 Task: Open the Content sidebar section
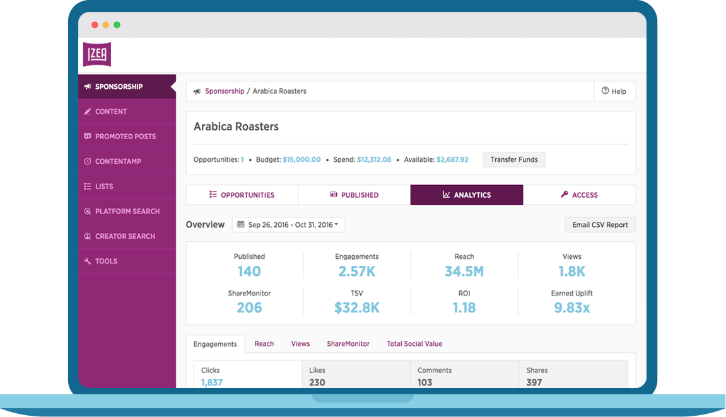(x=127, y=111)
